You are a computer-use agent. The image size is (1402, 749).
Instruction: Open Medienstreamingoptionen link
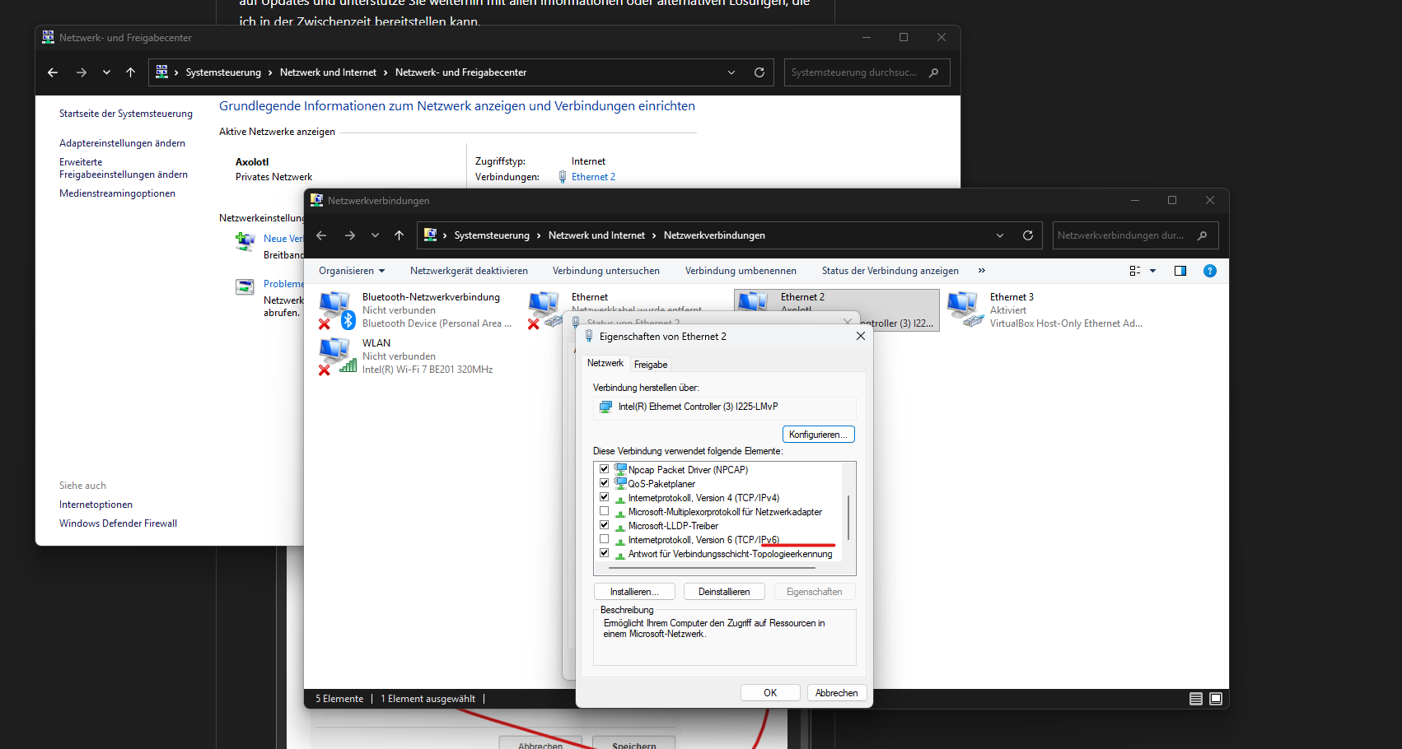tap(117, 193)
